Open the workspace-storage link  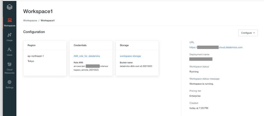click(130, 56)
